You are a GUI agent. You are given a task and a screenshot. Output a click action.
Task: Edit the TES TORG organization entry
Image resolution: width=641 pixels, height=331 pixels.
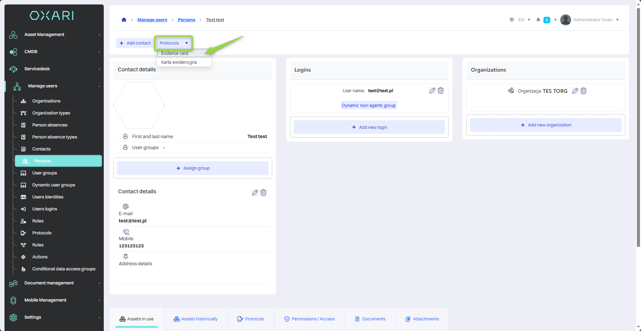(x=575, y=91)
